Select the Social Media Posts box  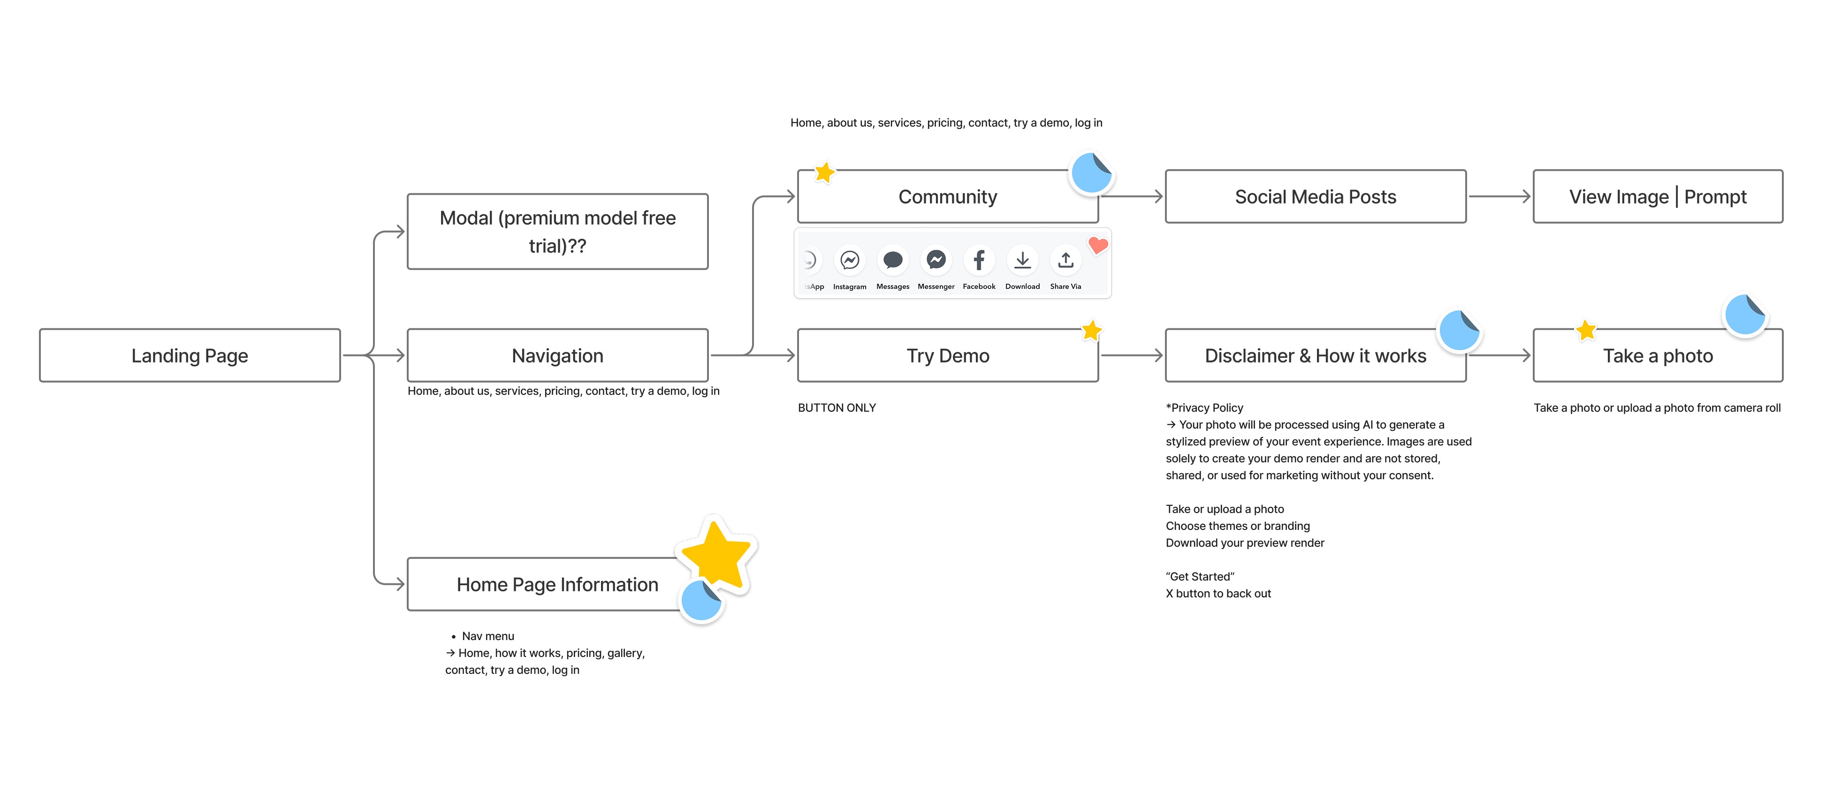coord(1315,197)
